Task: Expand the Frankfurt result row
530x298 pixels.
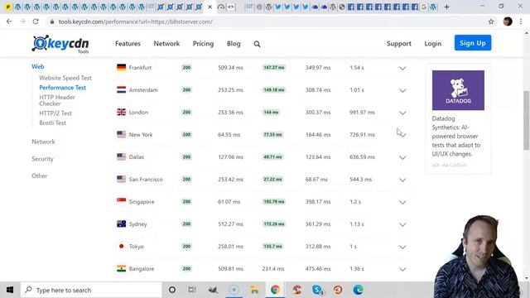Action: pos(402,68)
